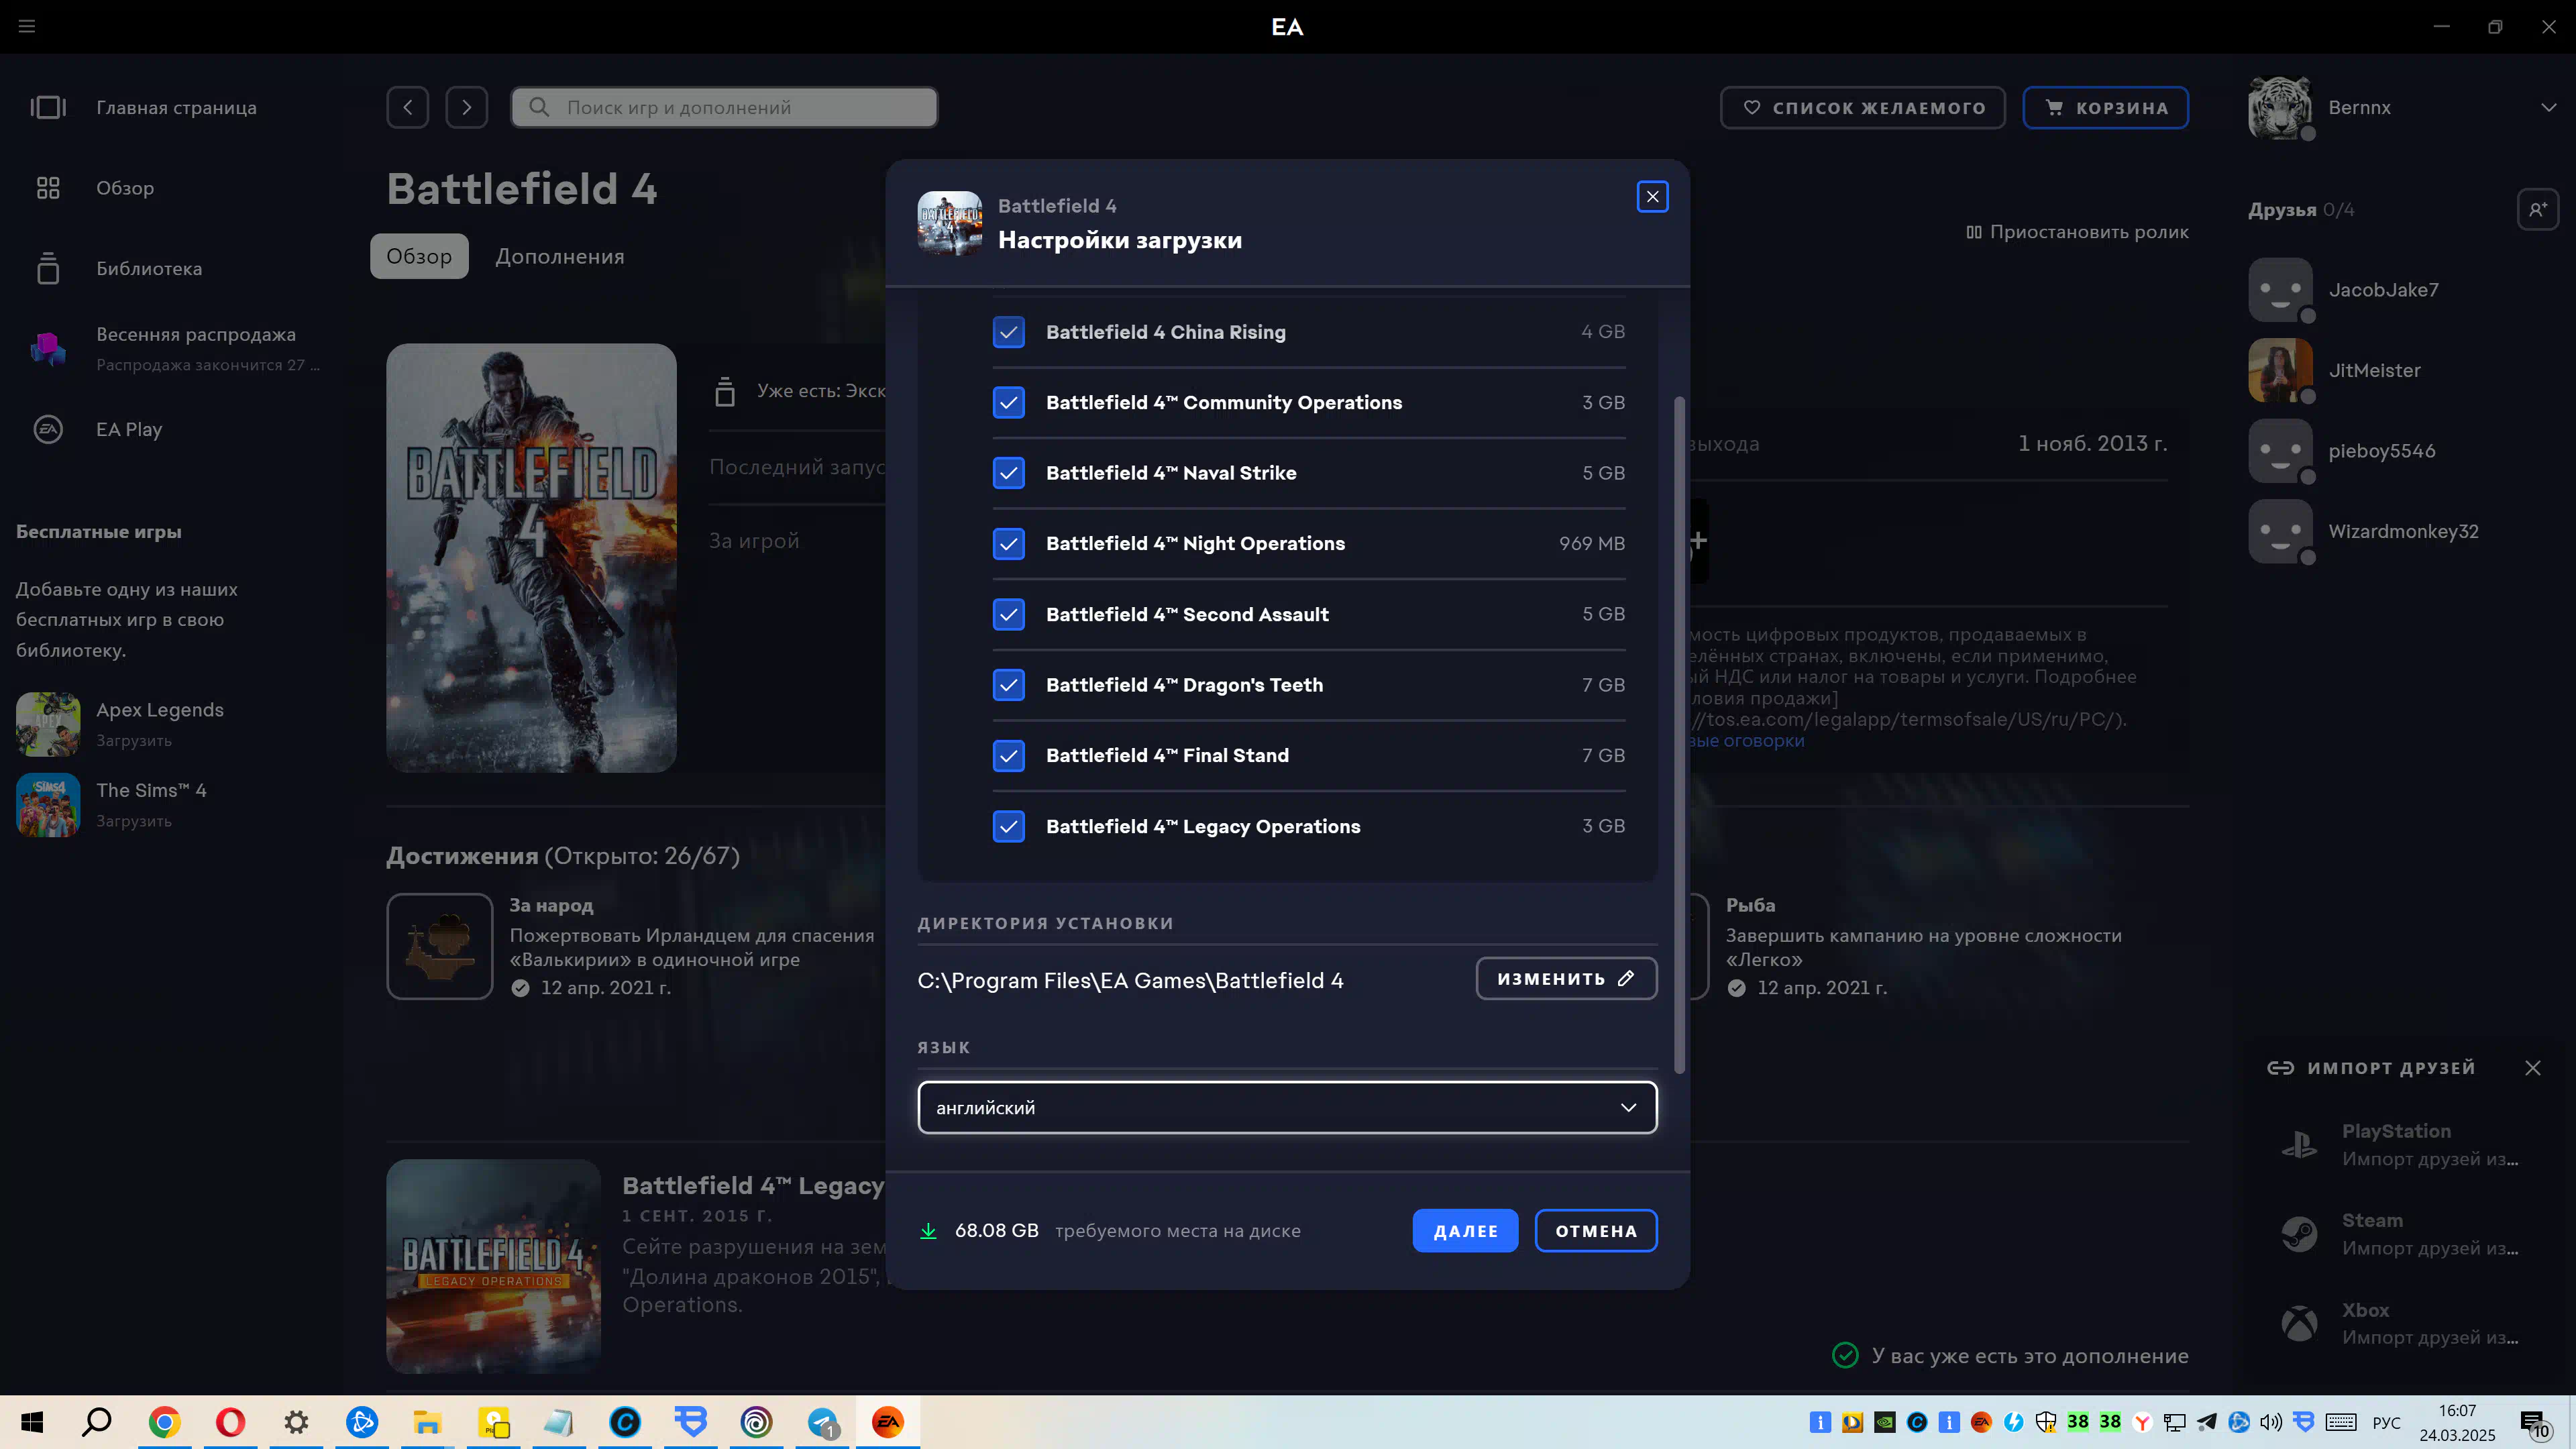Uncheck Battlefield 4 Dragon's Teeth
Viewport: 2576px width, 1449px height.
tap(1008, 685)
